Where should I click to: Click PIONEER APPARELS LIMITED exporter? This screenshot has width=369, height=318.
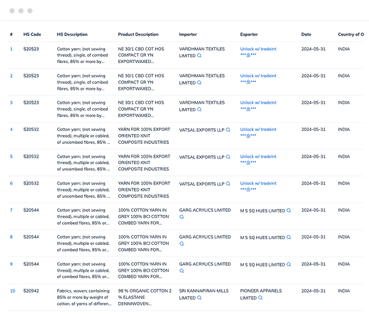pos(261,294)
